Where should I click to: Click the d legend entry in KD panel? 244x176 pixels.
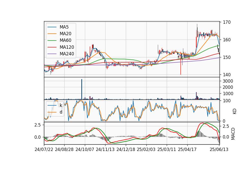[61, 112]
